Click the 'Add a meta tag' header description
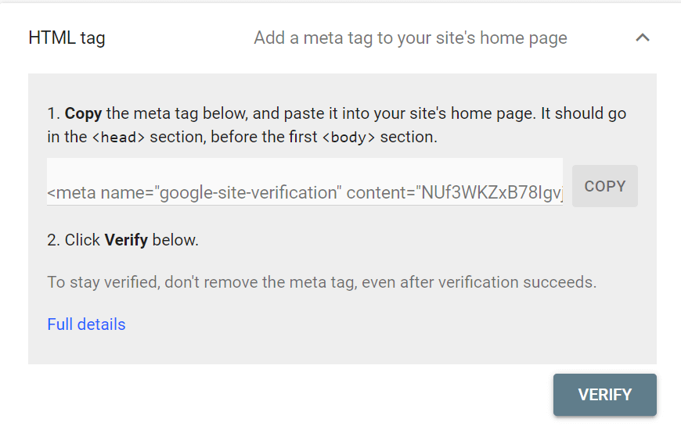This screenshot has width=681, height=437. pyautogui.click(x=410, y=38)
